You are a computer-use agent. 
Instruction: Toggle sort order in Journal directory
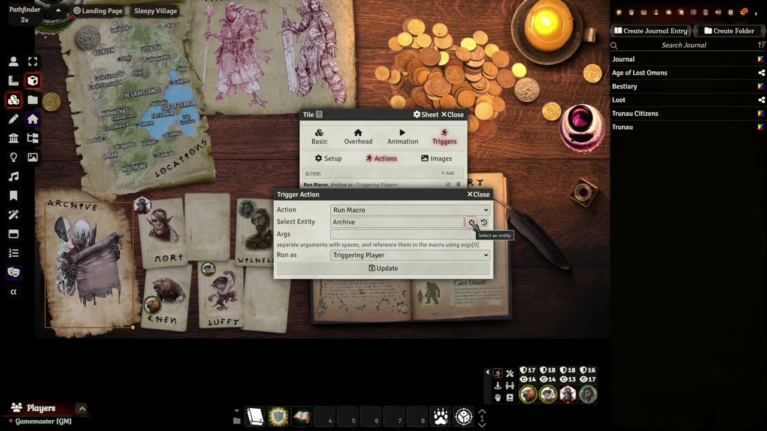[762, 45]
